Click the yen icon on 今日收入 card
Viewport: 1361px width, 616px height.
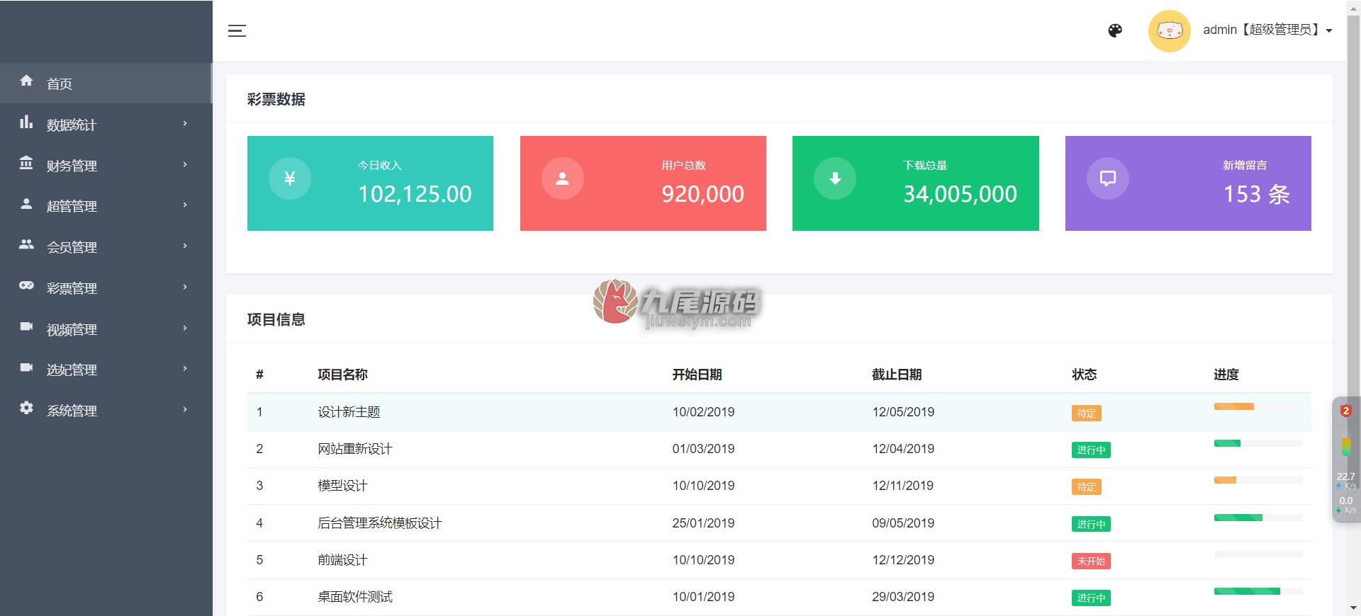pyautogui.click(x=290, y=178)
